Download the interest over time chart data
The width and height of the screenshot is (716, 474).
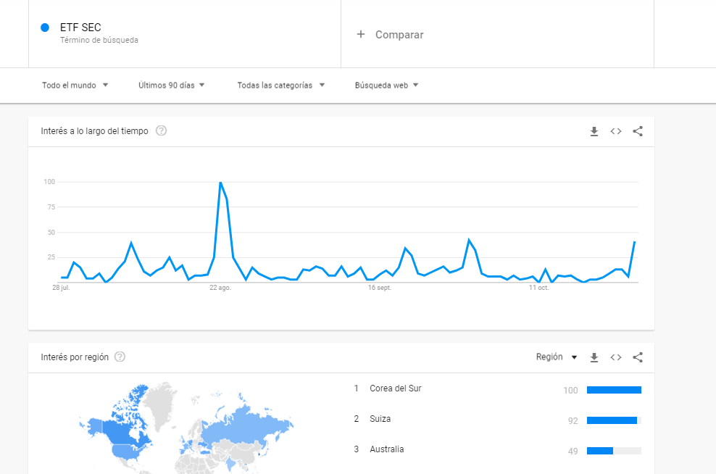[x=594, y=131]
